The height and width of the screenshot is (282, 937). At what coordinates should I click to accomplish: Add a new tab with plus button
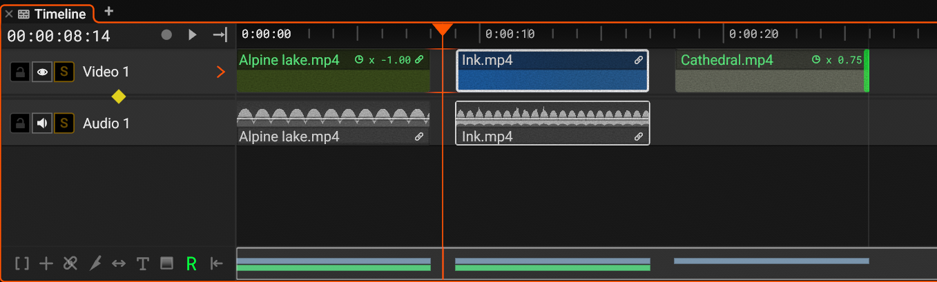click(x=108, y=11)
